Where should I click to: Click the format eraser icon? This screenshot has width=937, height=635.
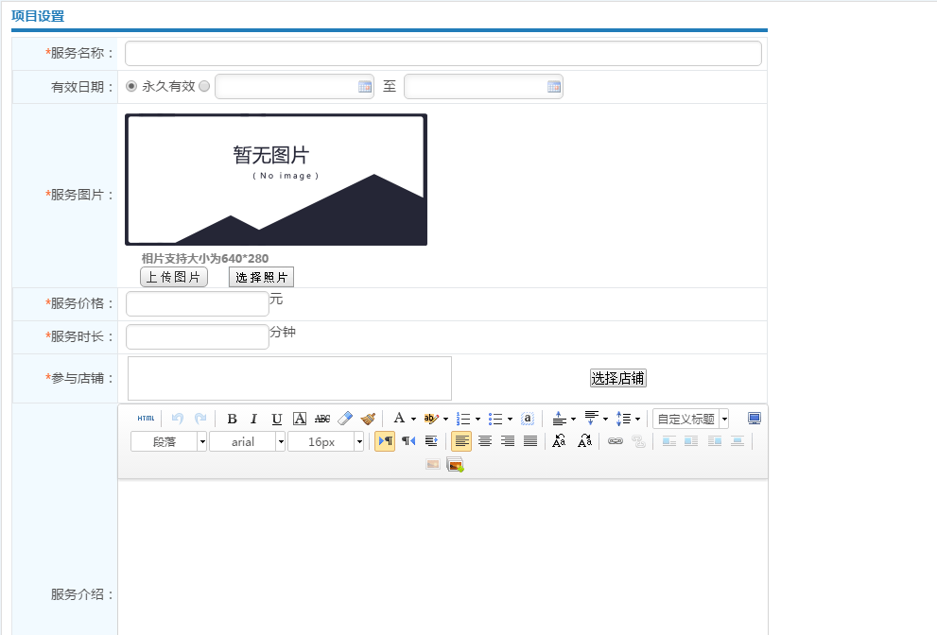tap(343, 419)
